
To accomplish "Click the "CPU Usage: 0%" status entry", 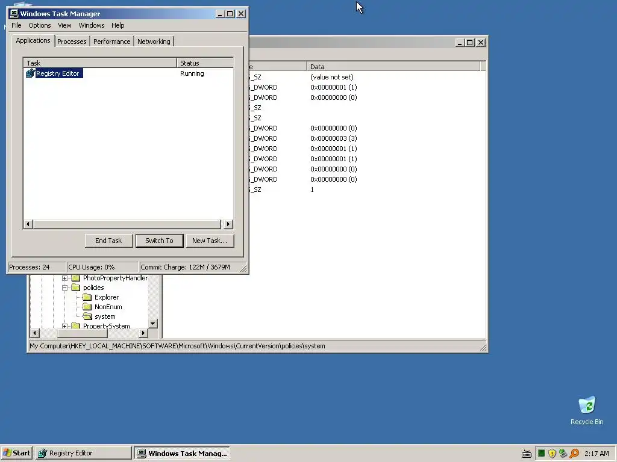I will click(x=102, y=267).
